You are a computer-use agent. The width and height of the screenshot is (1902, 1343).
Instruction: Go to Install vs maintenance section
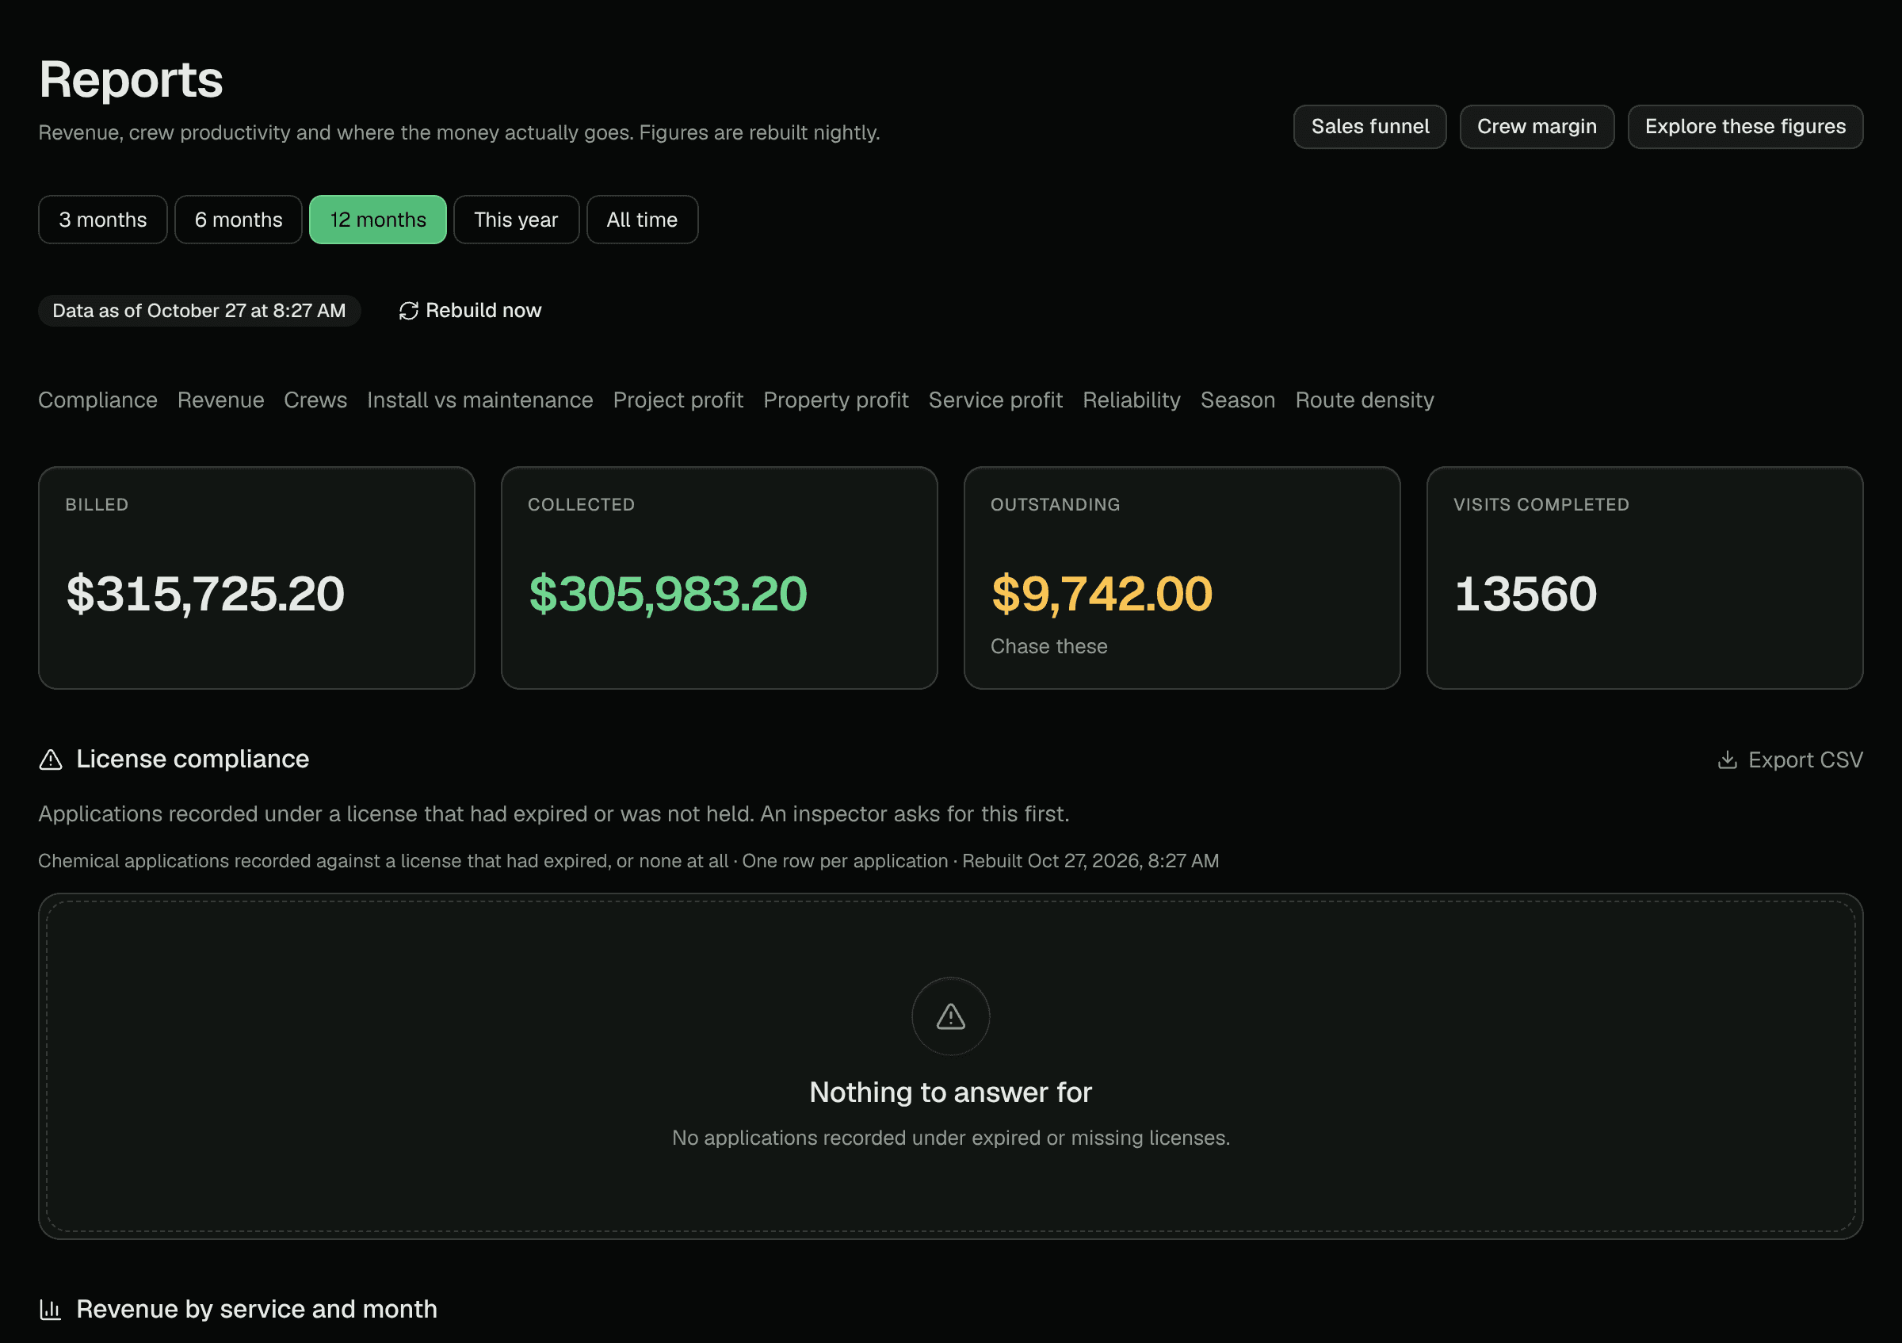click(479, 400)
